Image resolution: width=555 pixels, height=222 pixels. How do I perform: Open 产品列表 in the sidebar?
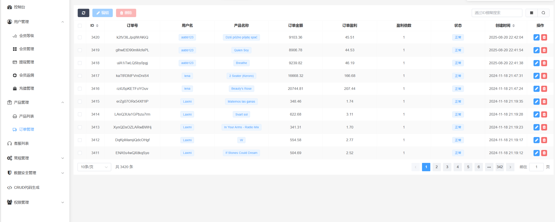26,116
